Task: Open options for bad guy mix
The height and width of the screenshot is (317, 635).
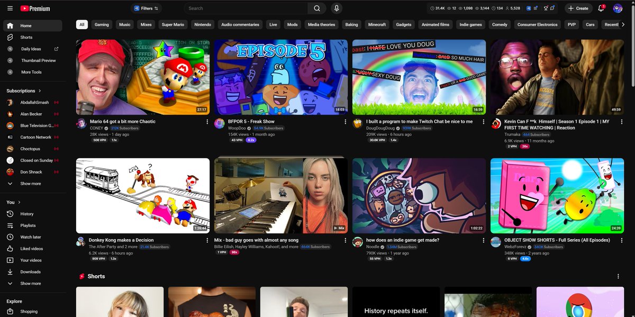Action: pyautogui.click(x=345, y=240)
